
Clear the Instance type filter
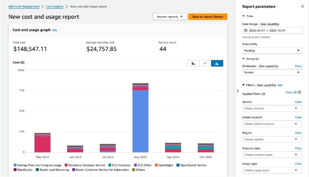point(298,148)
